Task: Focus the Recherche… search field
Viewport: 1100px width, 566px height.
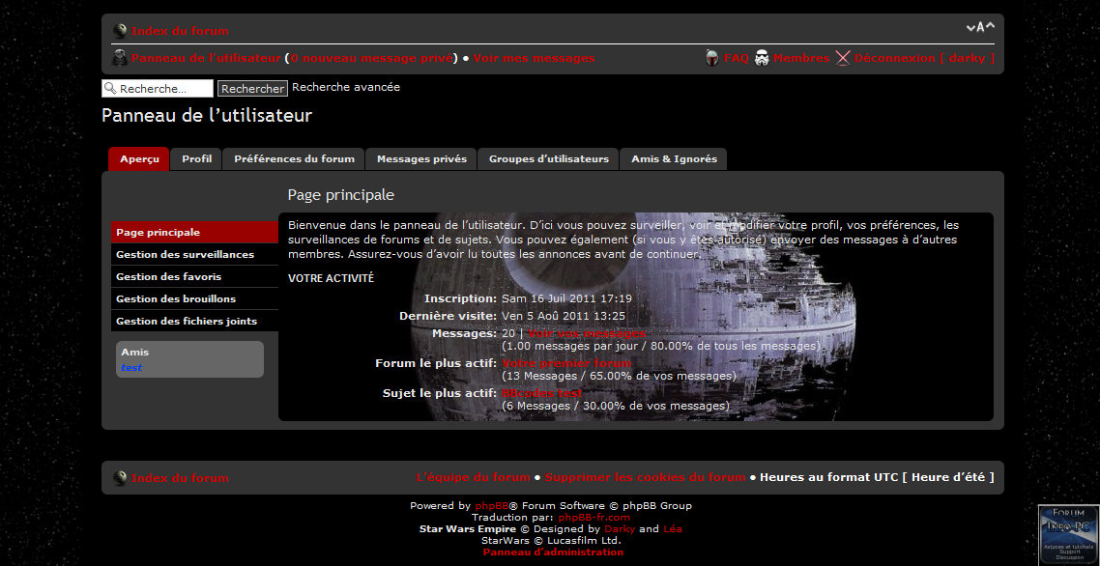Action: tap(158, 88)
